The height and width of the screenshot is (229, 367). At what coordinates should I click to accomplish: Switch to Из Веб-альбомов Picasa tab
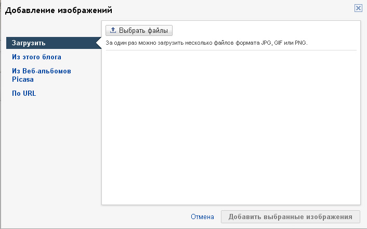[42, 75]
